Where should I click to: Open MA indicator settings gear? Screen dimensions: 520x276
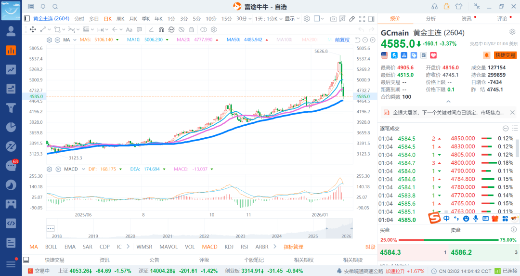50,40
